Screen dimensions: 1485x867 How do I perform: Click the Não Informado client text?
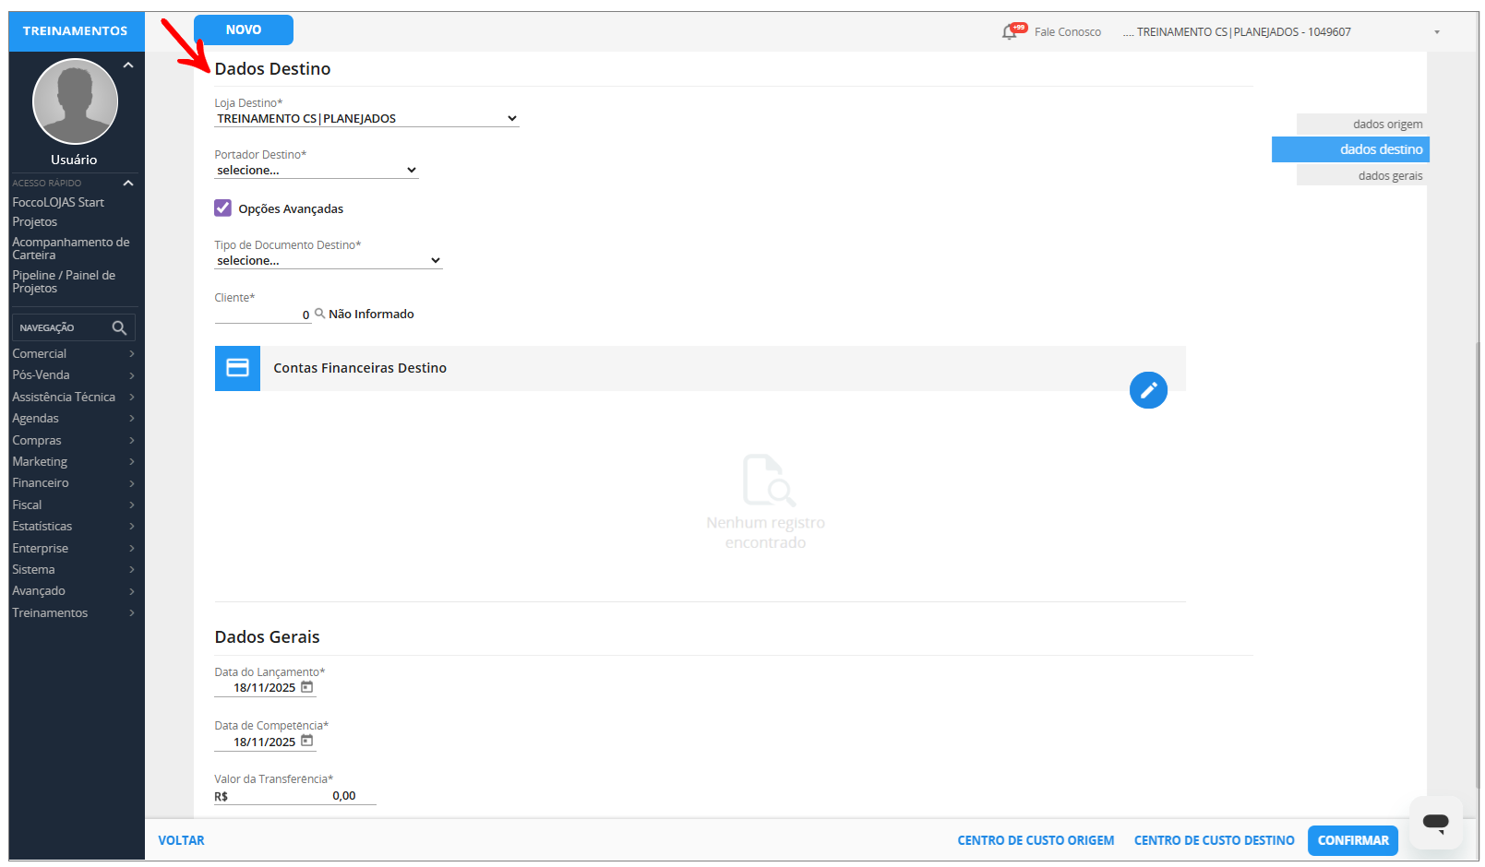click(x=371, y=315)
